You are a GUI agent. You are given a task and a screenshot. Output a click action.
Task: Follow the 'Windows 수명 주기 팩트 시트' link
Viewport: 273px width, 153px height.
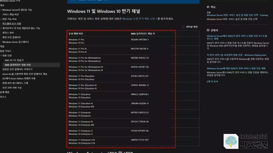point(139,19)
